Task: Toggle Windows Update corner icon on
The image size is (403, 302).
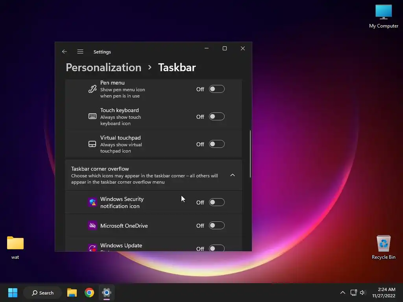Action: (x=217, y=248)
